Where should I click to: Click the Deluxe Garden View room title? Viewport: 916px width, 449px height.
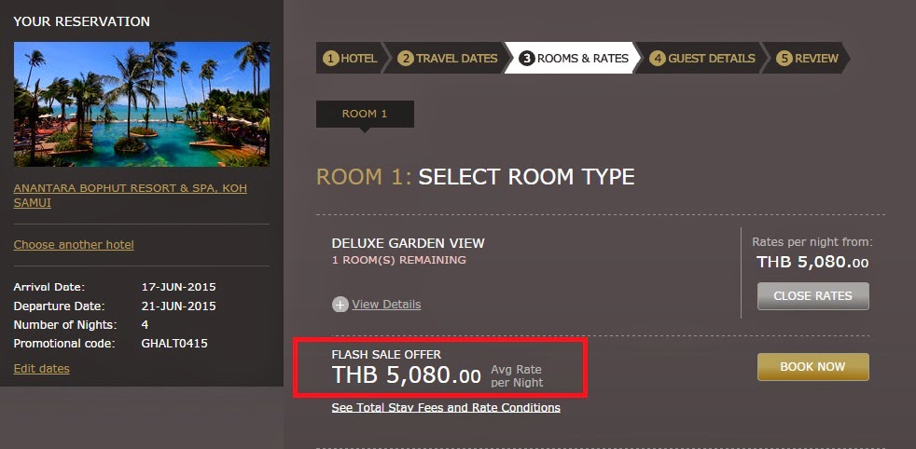click(x=409, y=243)
